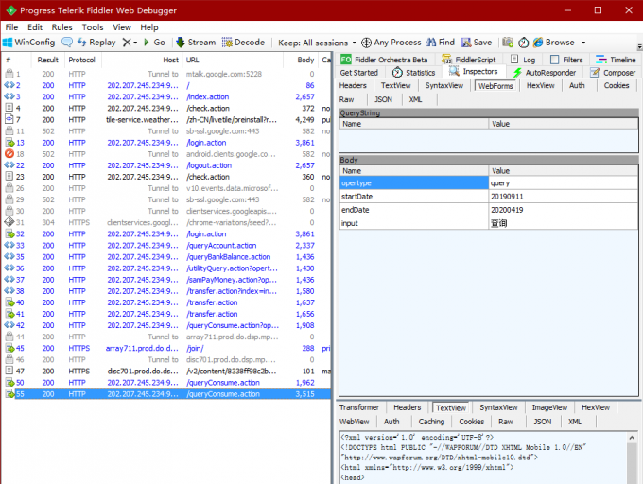Viewport: 643px width, 484px height.
Task: Click the Browse Internet Explorer button
Action: pos(554,43)
